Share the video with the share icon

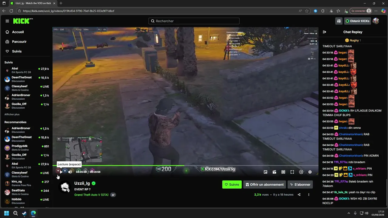[299, 195]
